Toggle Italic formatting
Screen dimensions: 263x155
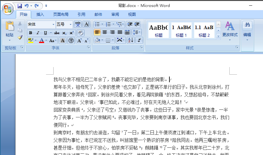38,33
